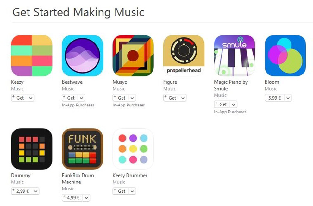The width and height of the screenshot is (313, 206).
Task: Open the dropdown arrow next to Figure's Get
Action: point(183,98)
